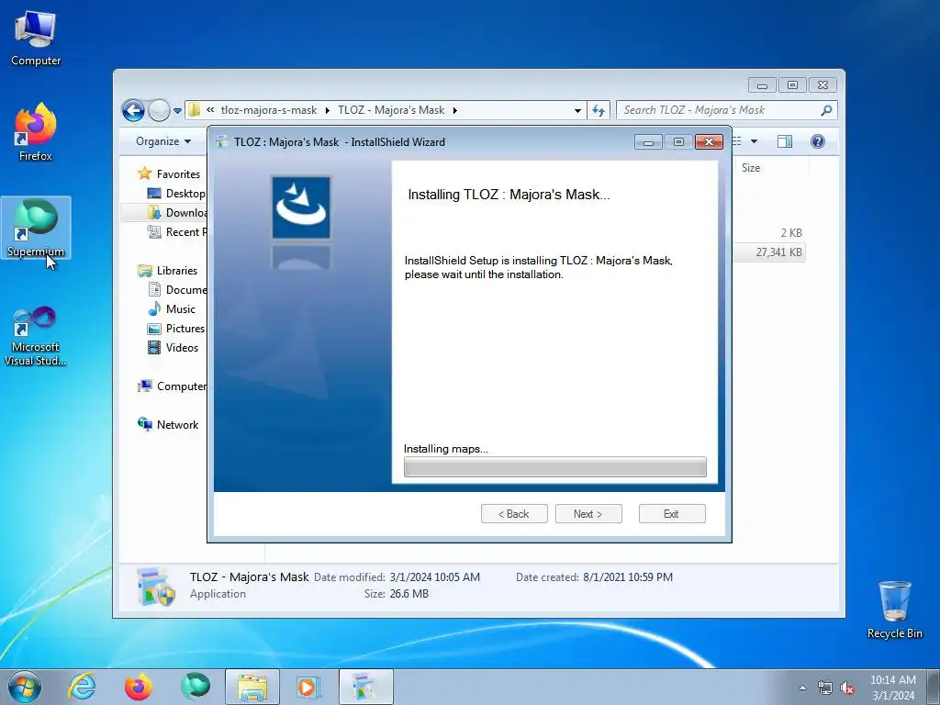Open Firefox from the taskbar
940x705 pixels.
point(139,687)
